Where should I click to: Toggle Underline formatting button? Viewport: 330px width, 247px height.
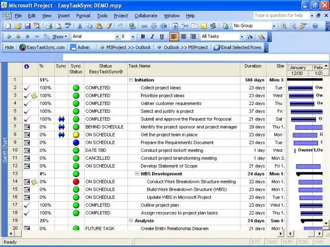pos(161,37)
